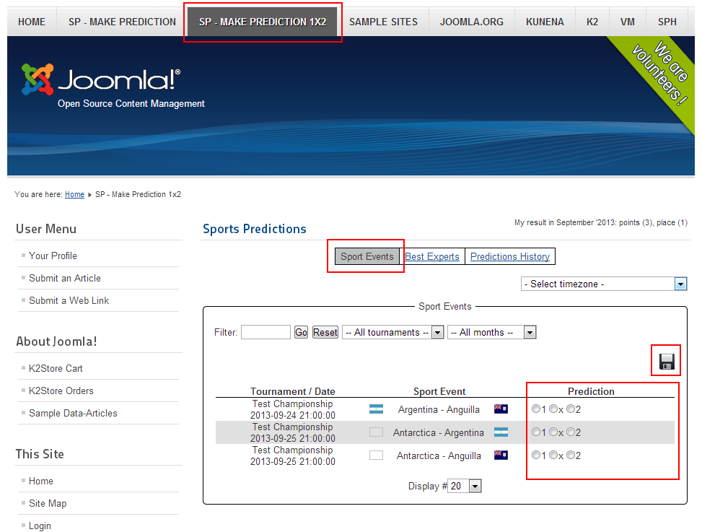The image size is (702, 532).
Task: Open VM menu item
Action: coord(628,22)
